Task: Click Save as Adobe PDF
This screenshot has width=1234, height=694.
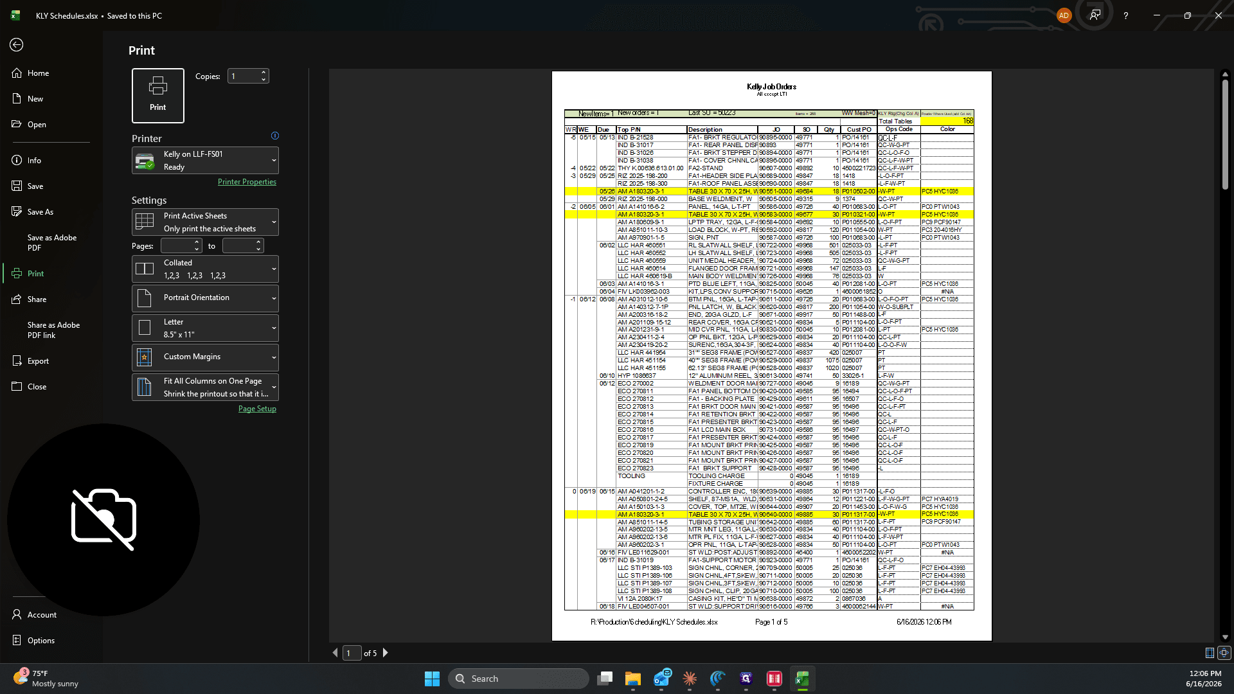Action: tap(52, 243)
